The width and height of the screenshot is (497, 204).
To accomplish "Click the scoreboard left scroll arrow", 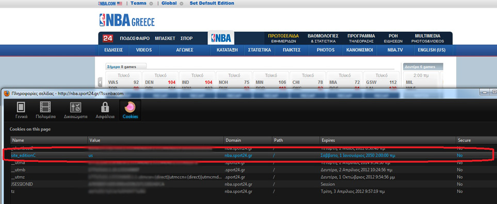I will (x=100, y=82).
